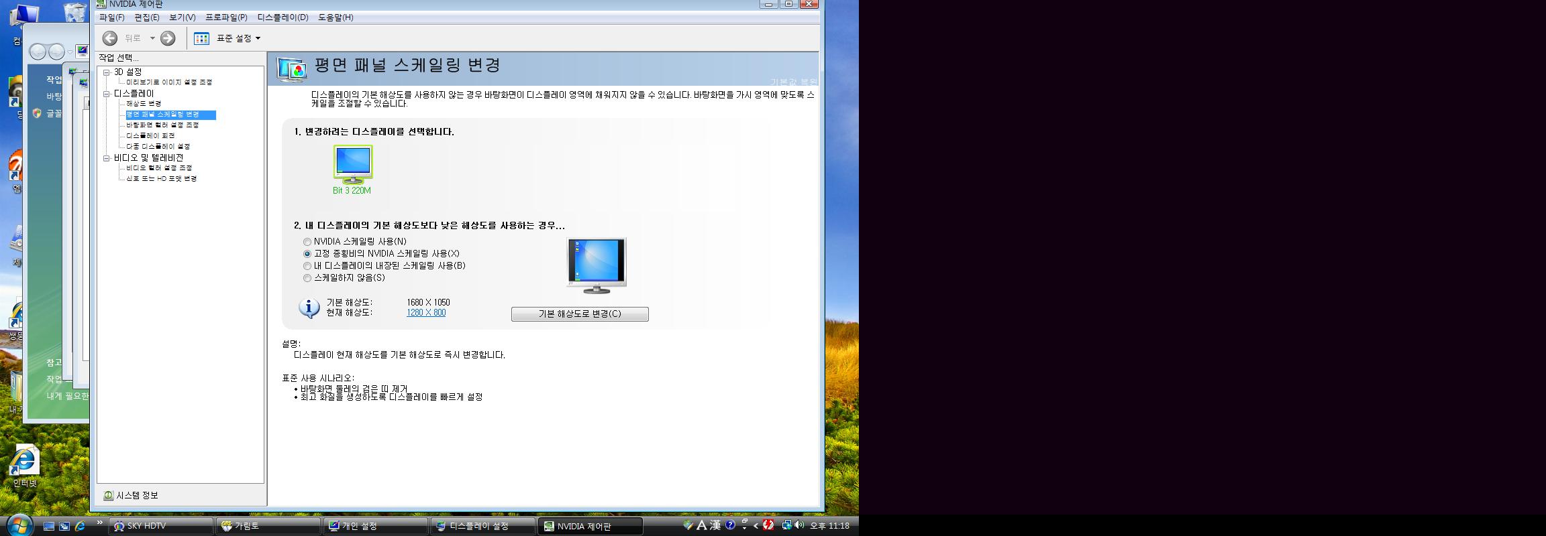Click 기본 해상도로 변경(C) button
The width and height of the screenshot is (1546, 536).
tap(580, 314)
